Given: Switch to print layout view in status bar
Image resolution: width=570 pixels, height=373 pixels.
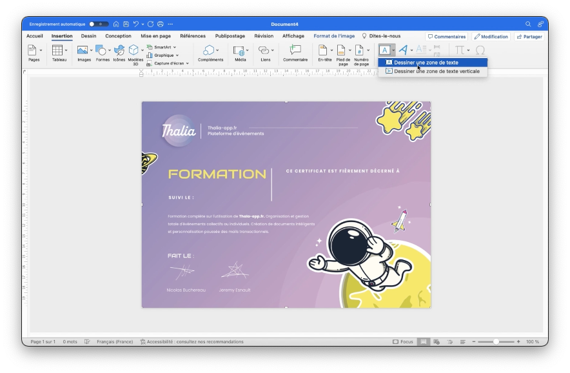Looking at the screenshot, I should point(424,341).
